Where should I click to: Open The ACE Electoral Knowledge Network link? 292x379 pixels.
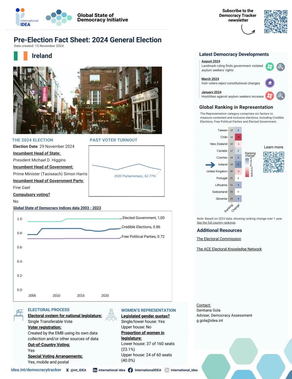coord(229,249)
